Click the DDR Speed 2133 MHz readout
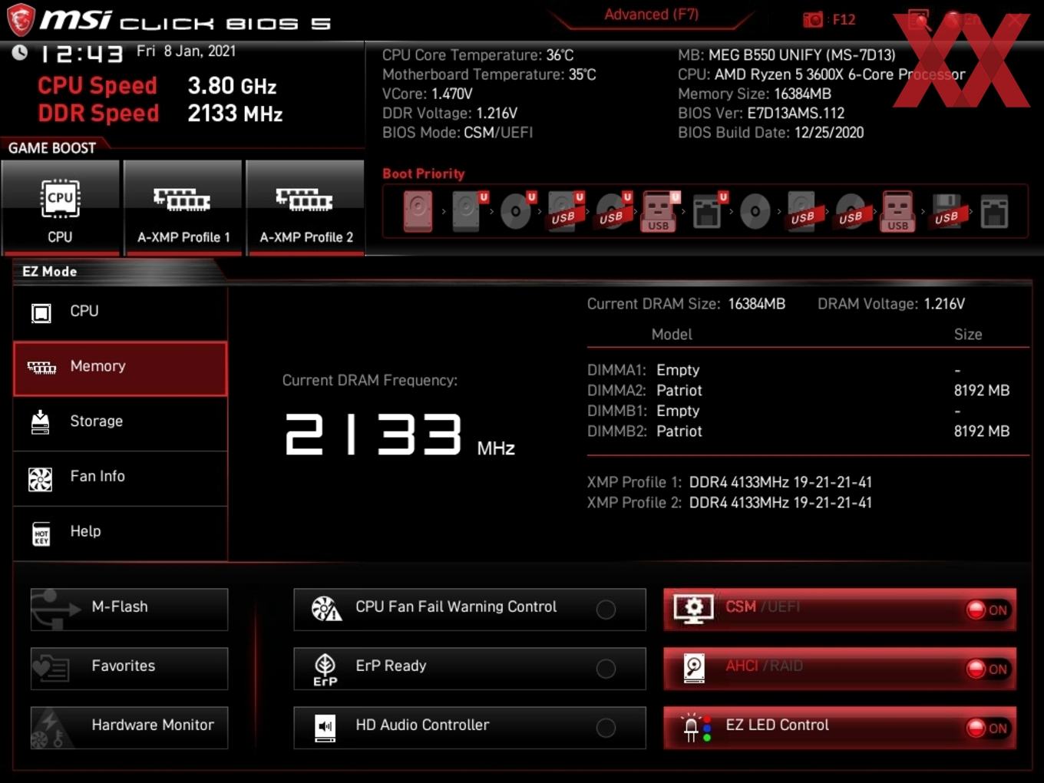Screen dimensions: 1044x783 click(x=160, y=114)
